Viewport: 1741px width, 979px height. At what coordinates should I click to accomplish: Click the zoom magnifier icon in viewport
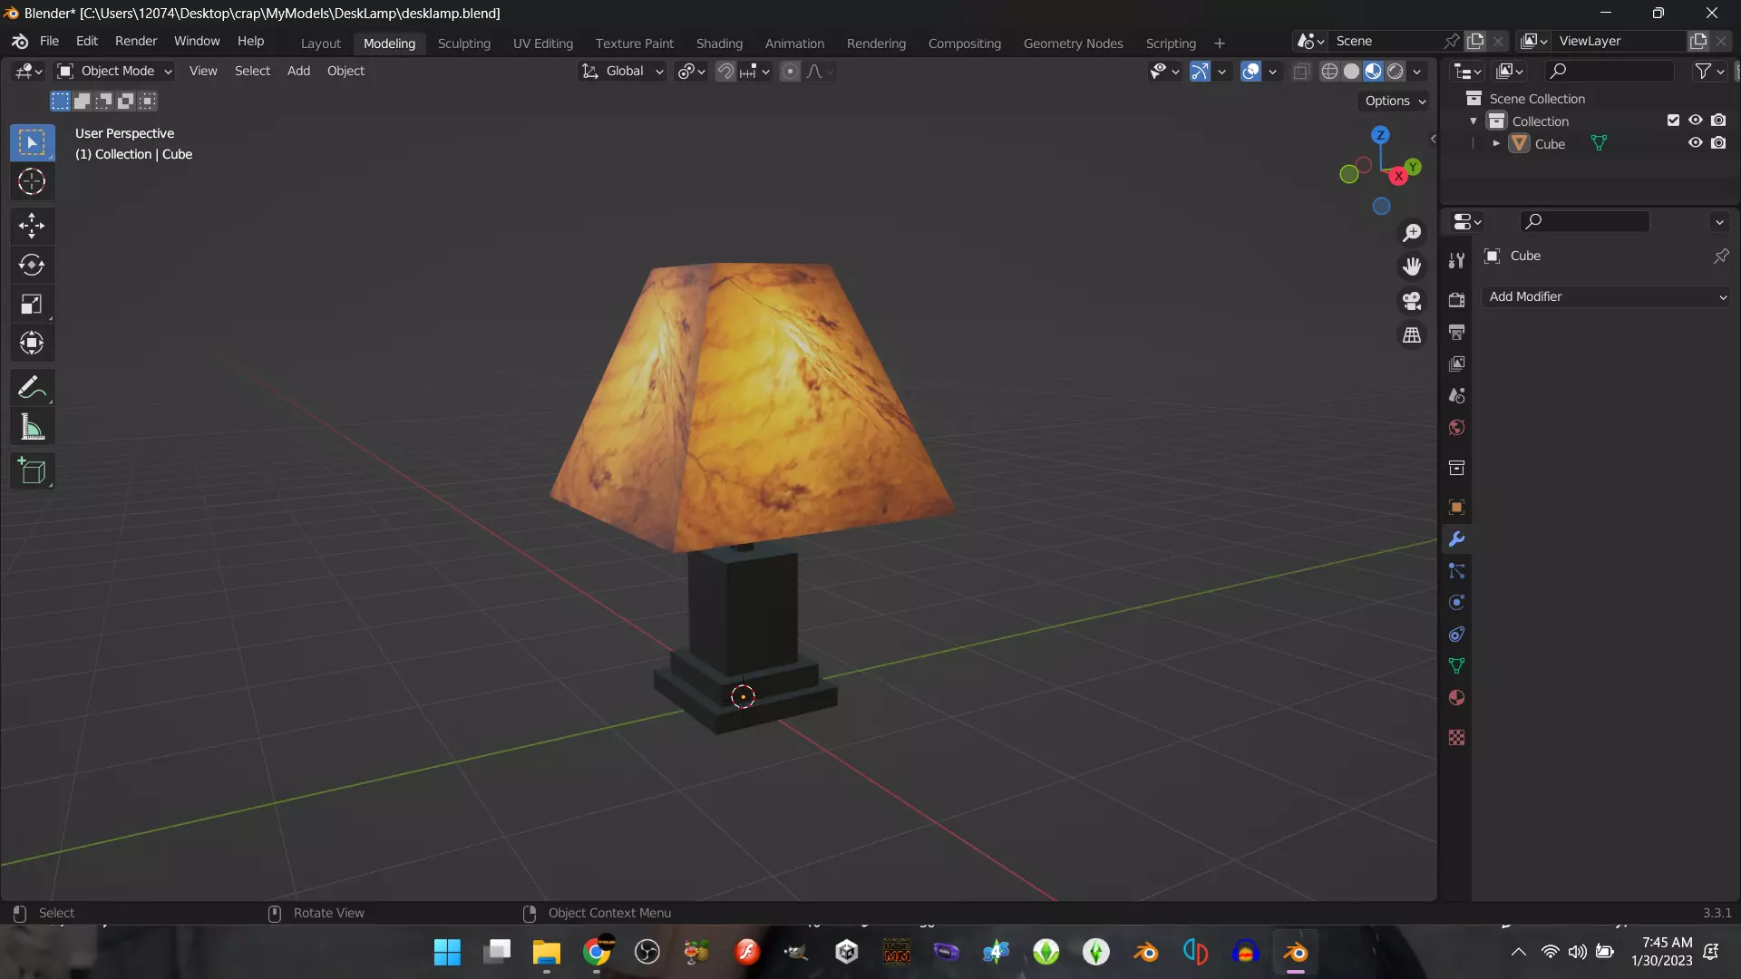pyautogui.click(x=1412, y=233)
